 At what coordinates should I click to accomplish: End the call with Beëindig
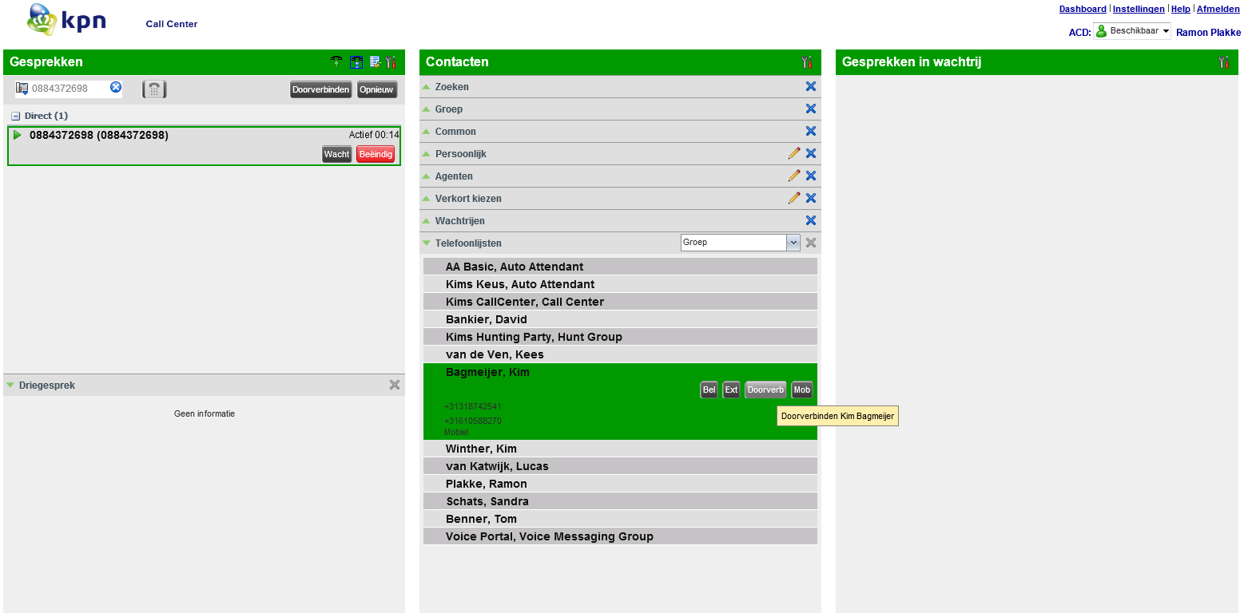(376, 154)
